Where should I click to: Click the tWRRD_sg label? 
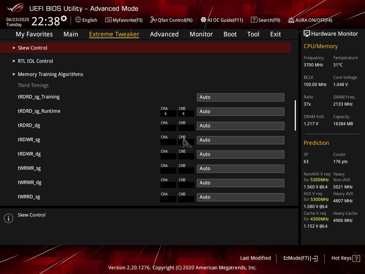[29, 197]
